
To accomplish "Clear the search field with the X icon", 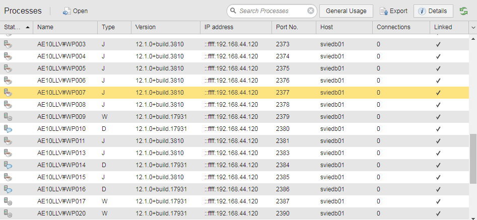I will pyautogui.click(x=311, y=11).
